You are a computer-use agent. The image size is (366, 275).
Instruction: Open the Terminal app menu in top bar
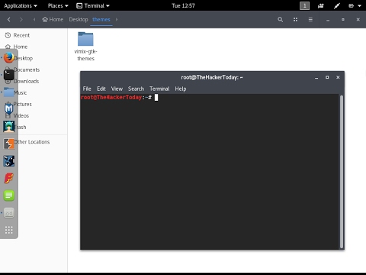point(93,5)
